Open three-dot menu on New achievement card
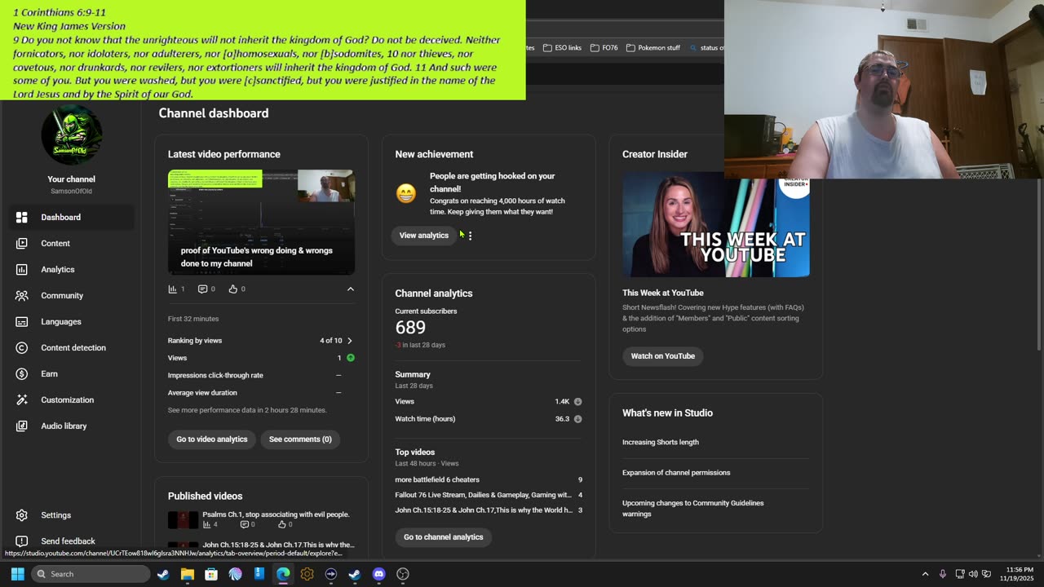This screenshot has width=1044, height=587. (x=470, y=236)
